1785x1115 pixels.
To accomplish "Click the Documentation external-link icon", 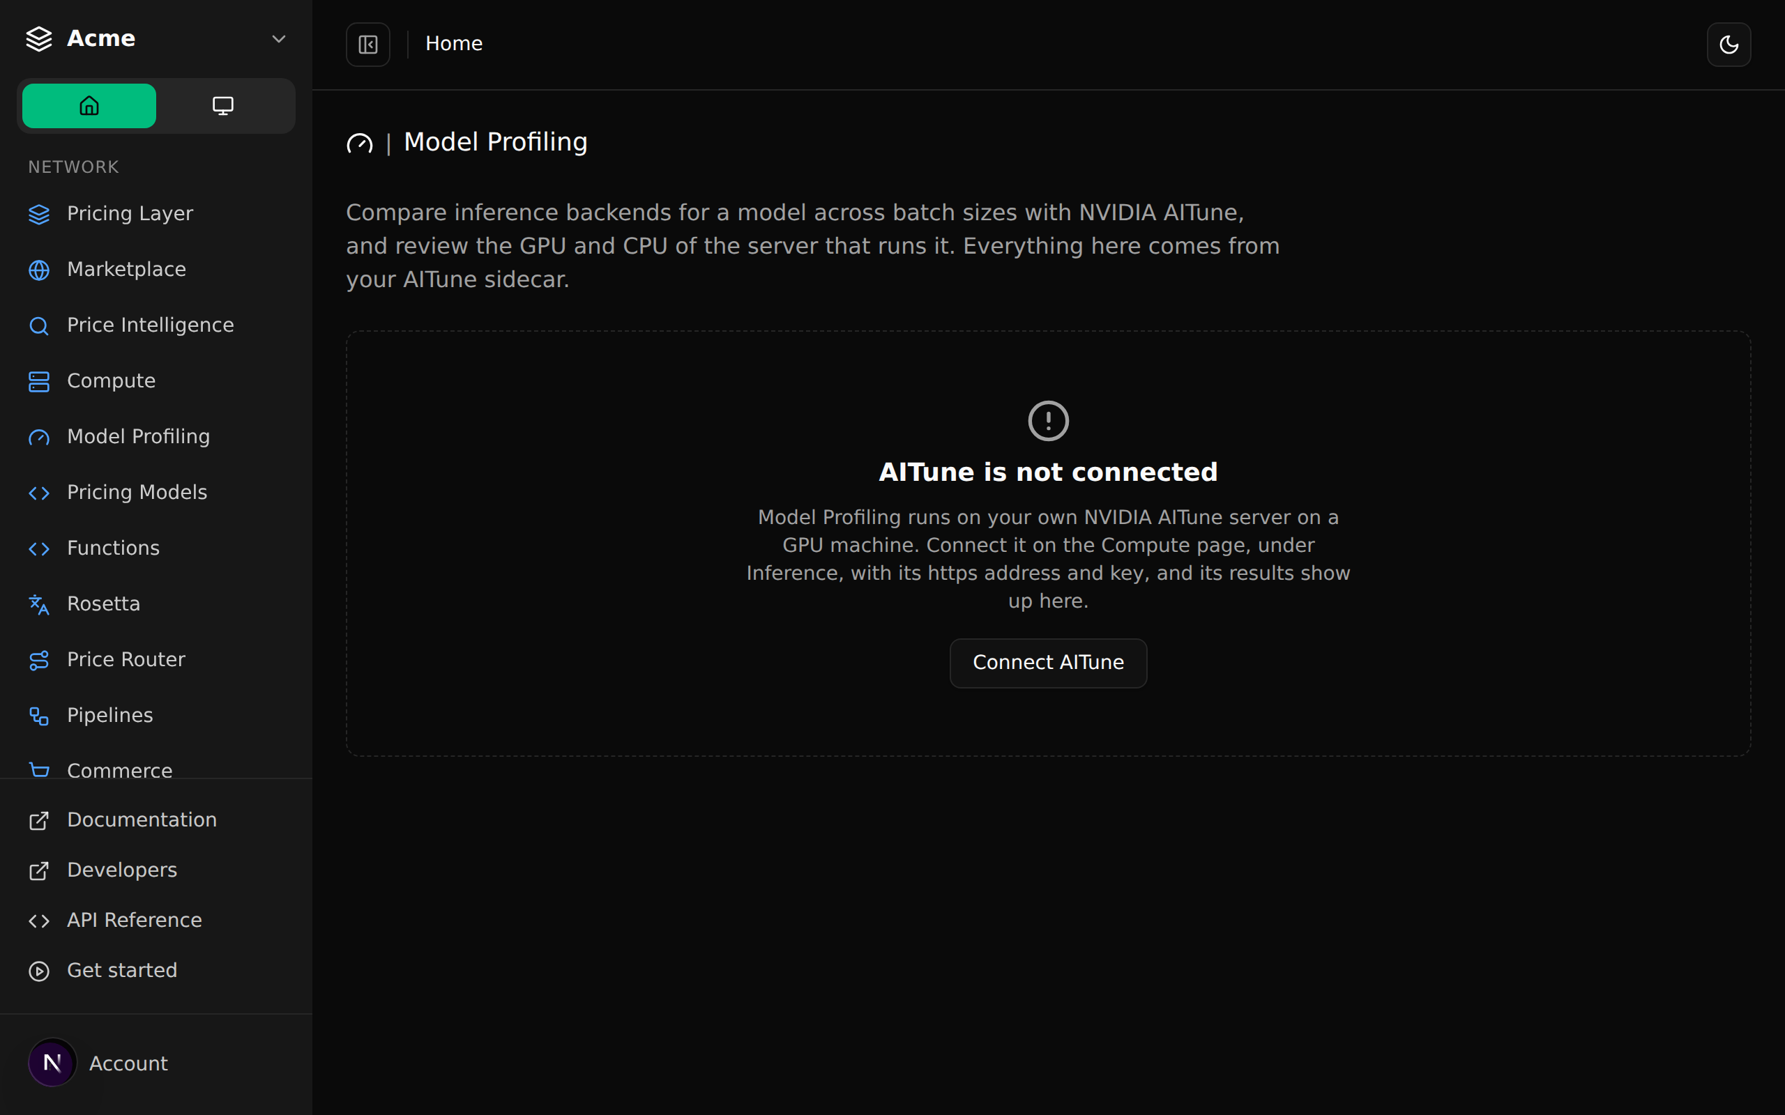I will [x=39, y=821].
